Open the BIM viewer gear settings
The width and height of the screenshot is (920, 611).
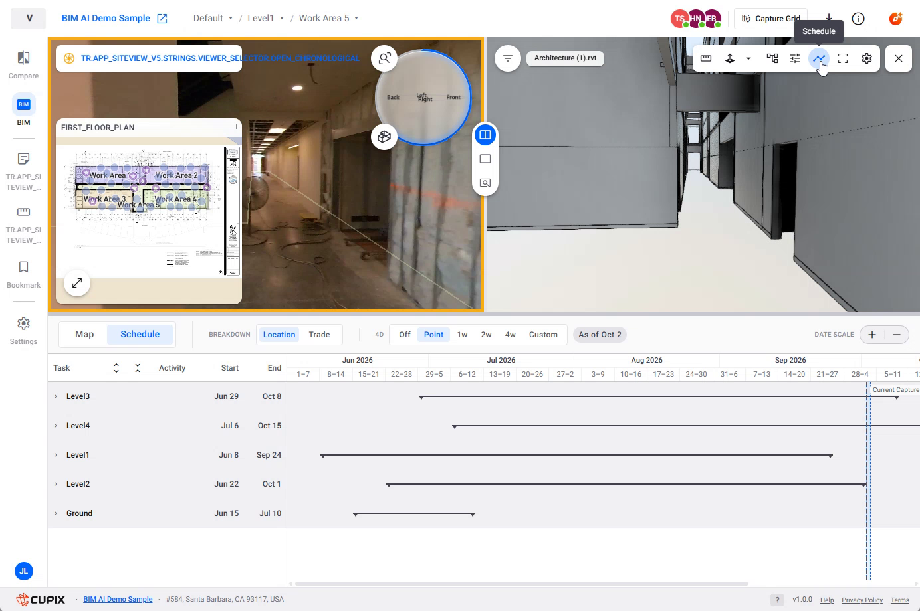[867, 58]
